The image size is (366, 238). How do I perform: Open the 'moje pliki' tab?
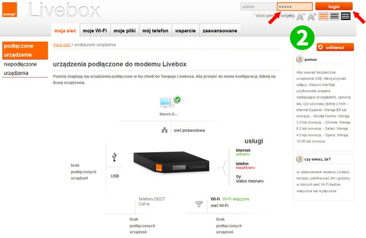click(x=125, y=31)
